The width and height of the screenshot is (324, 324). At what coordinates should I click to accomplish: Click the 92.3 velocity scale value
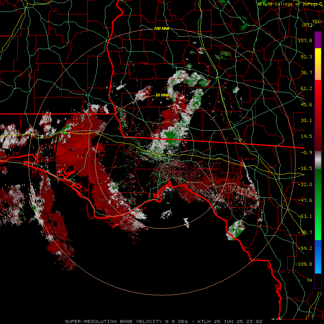(306, 57)
